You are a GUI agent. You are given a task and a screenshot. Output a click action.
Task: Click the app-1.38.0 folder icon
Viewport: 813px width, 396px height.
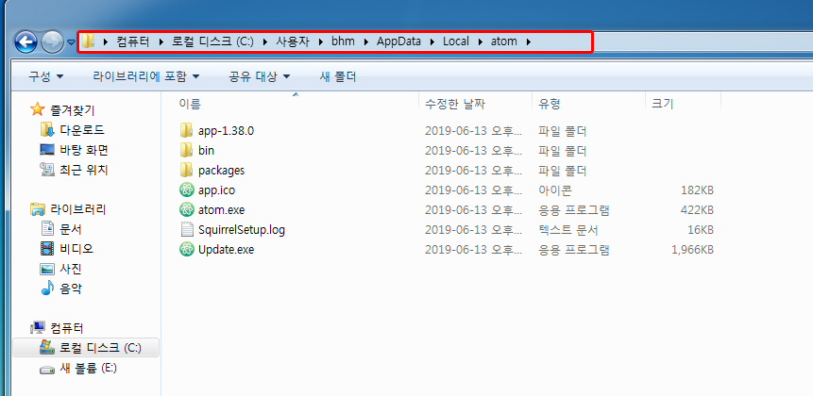(186, 130)
